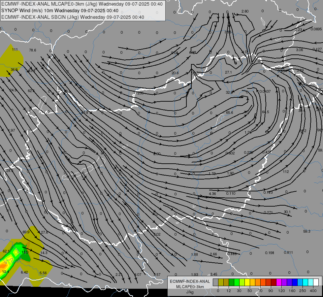The image size is (323, 297).
Task: Click the map value 36.0
Action: (14, 70)
